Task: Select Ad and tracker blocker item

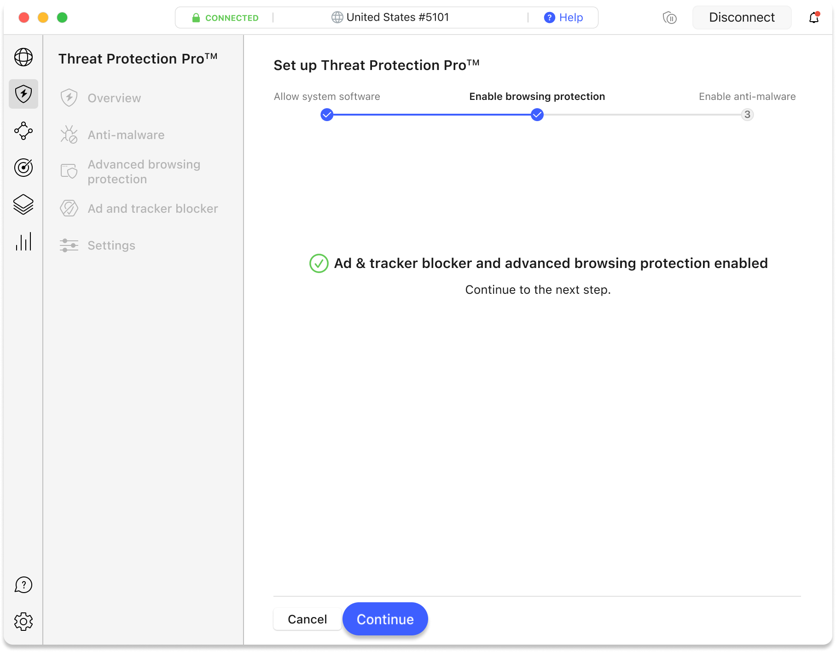Action: point(152,209)
